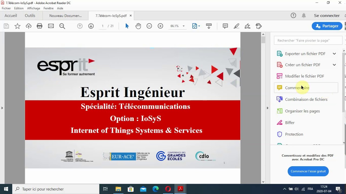Open the Fichier menu
The width and height of the screenshot is (346, 194).
6,8
